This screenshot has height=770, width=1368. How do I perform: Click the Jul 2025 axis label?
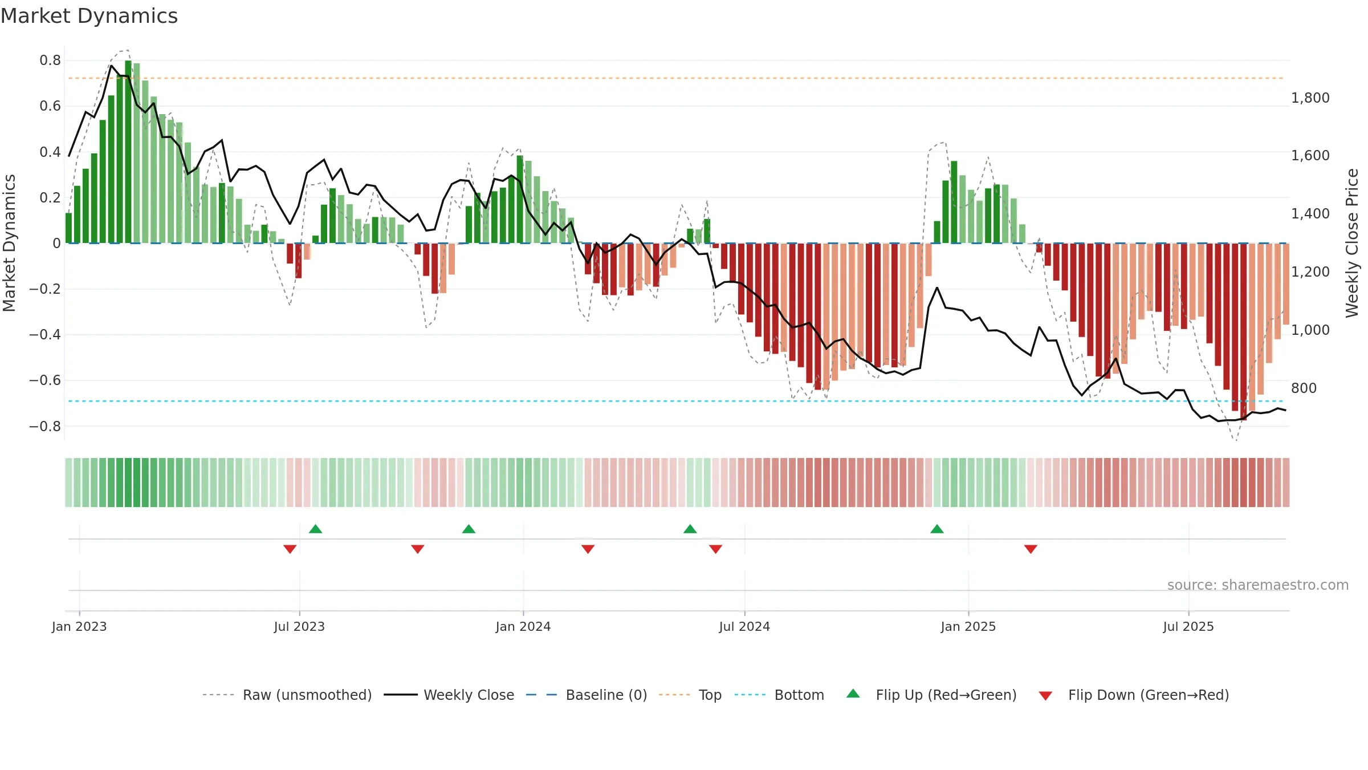(1188, 626)
